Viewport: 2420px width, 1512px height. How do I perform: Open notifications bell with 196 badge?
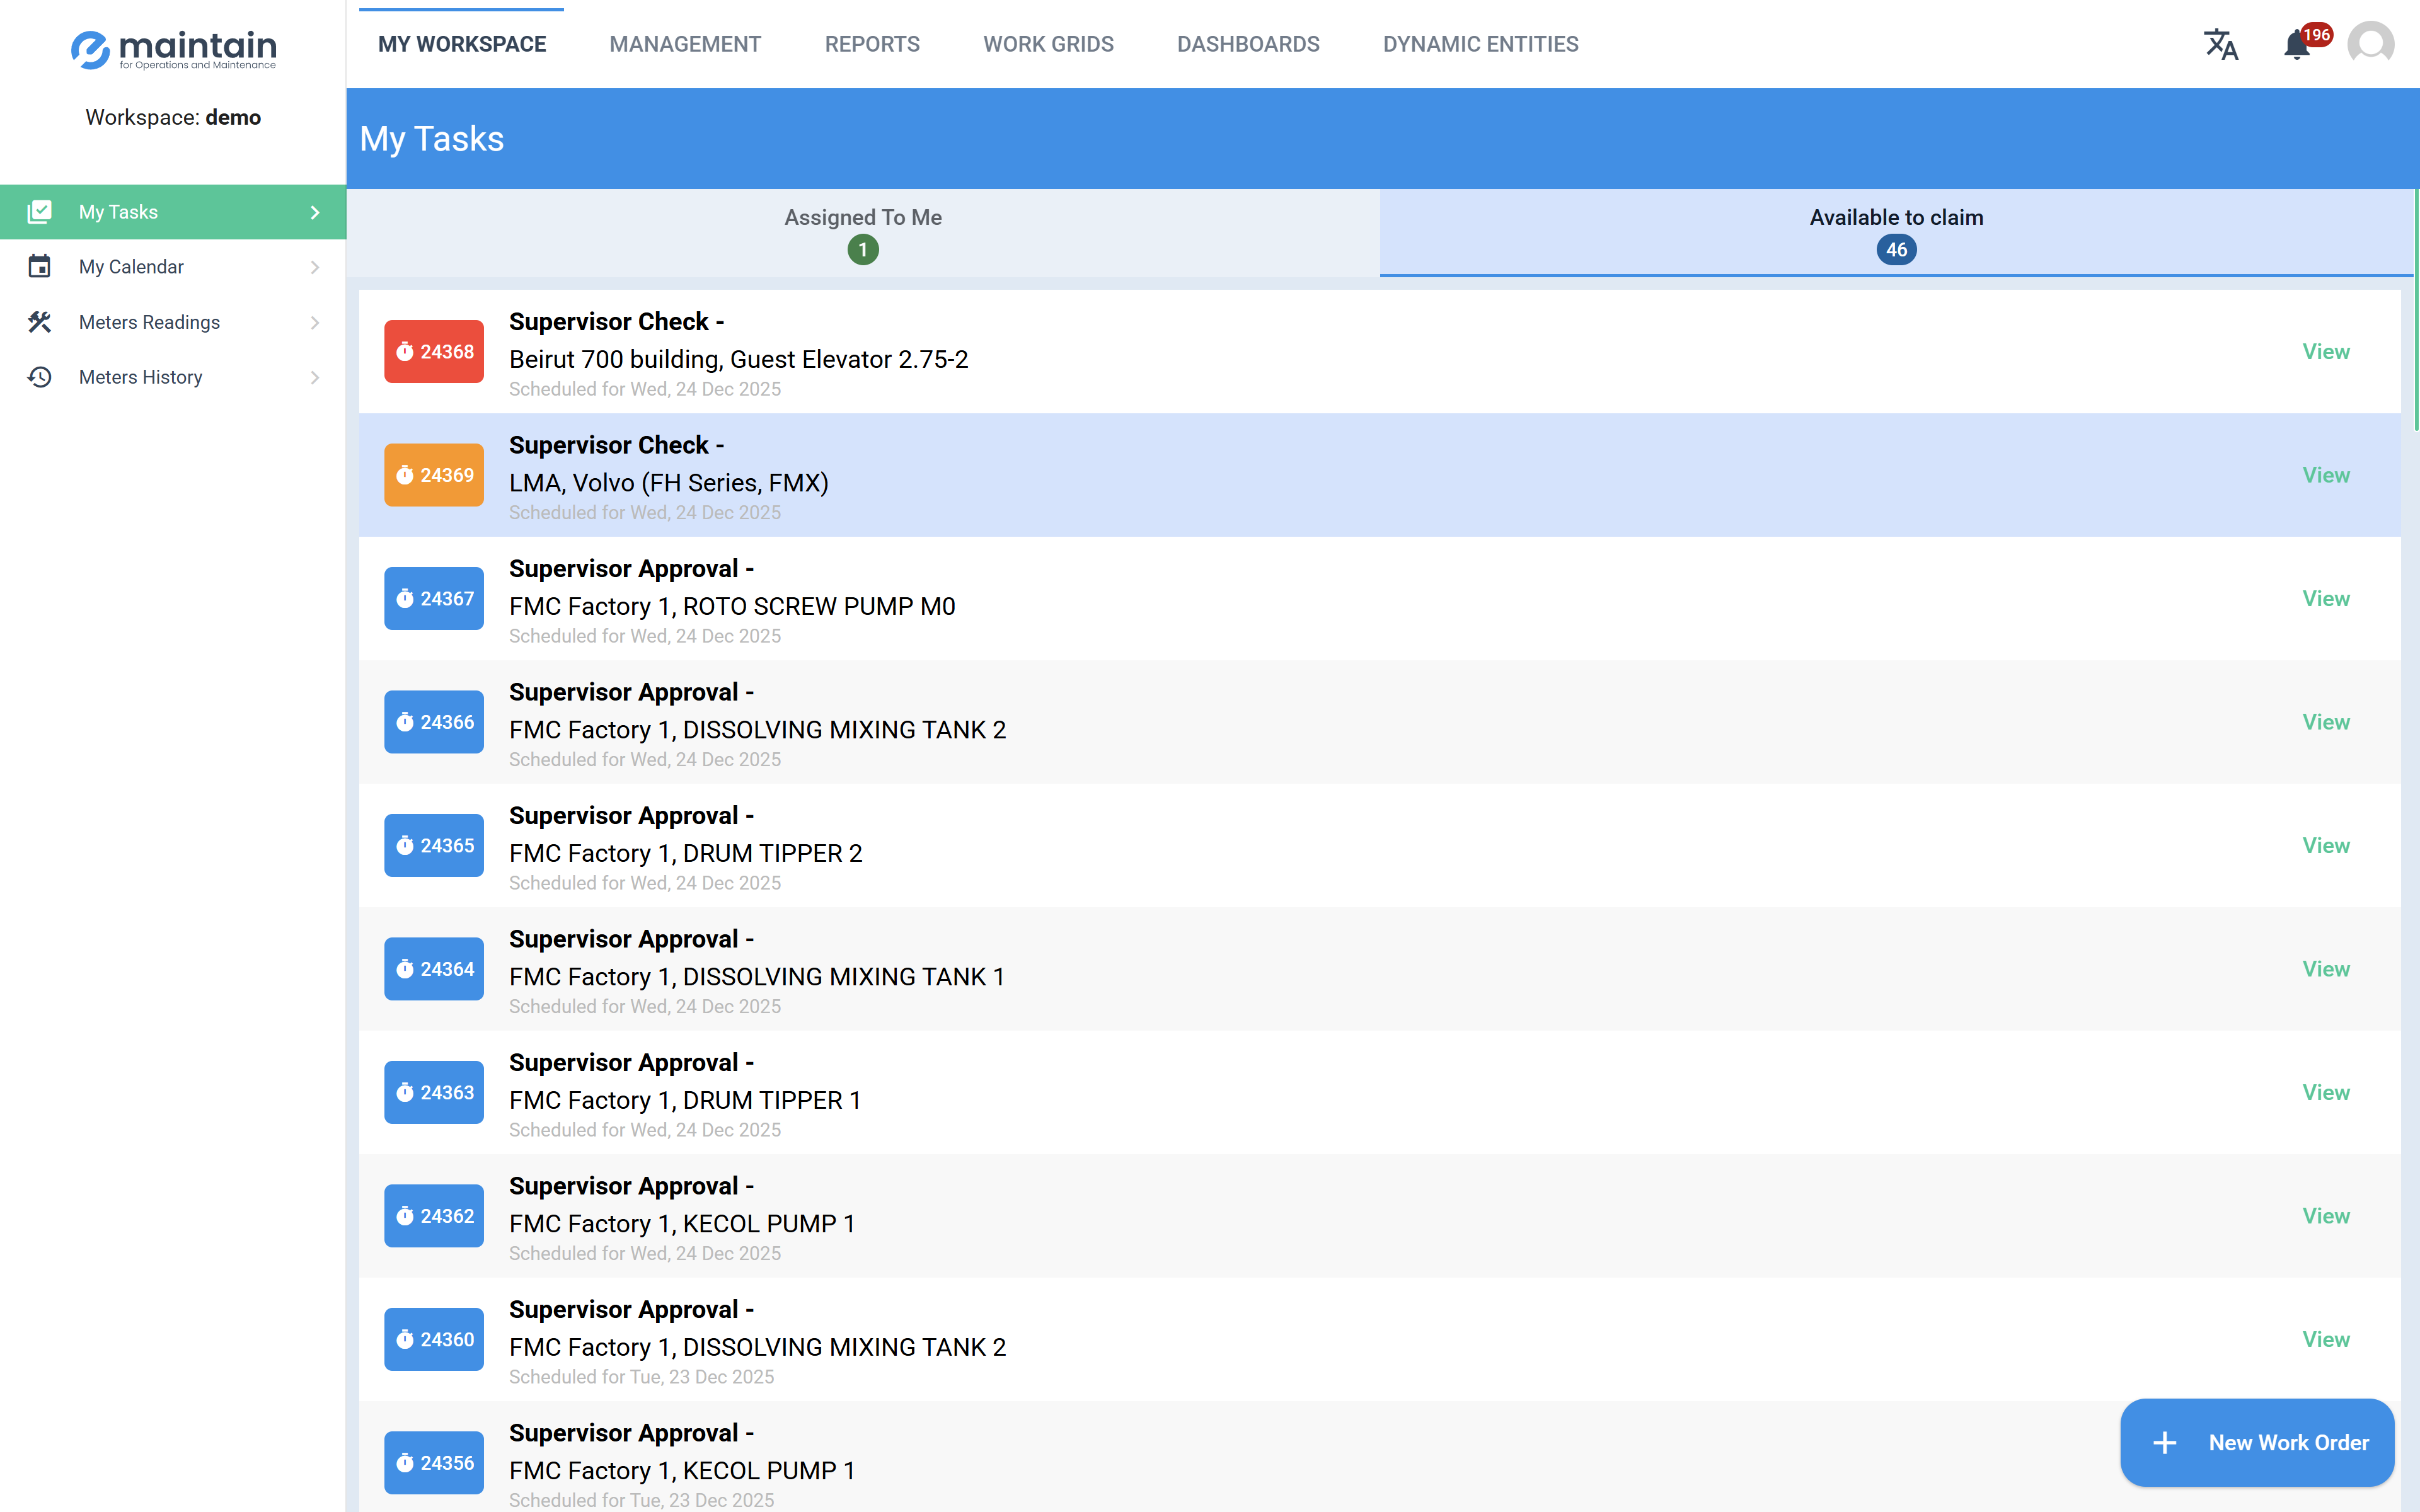pos(2297,45)
